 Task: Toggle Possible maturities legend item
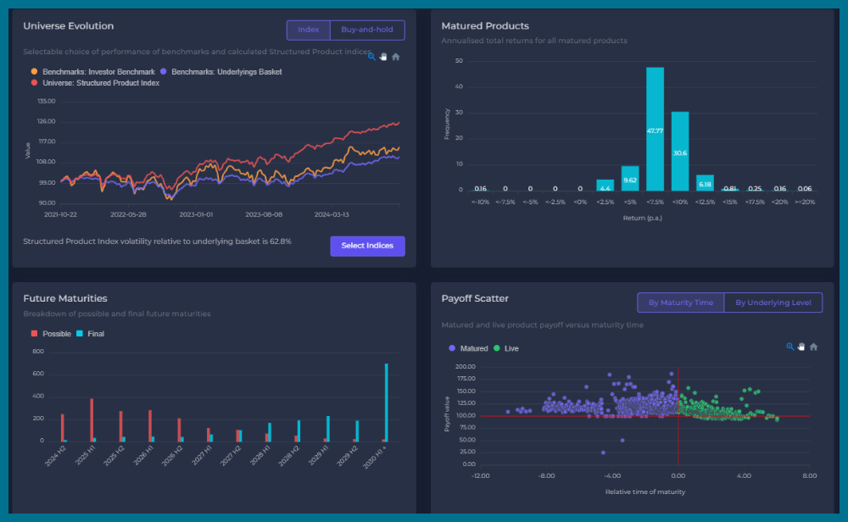(x=51, y=334)
